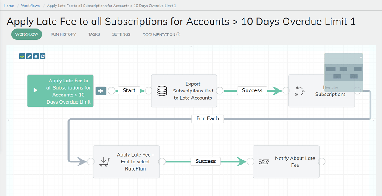
Task: Select the move/pan canvas tool icon
Action: [x=22, y=56]
